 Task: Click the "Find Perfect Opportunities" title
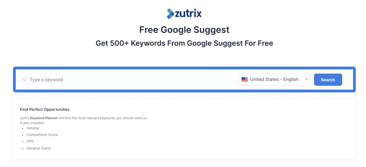click(45, 109)
